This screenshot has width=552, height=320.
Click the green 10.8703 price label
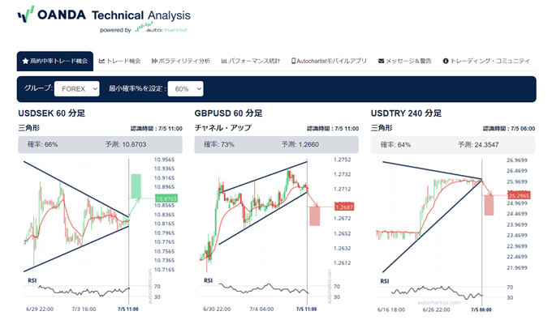166,198
